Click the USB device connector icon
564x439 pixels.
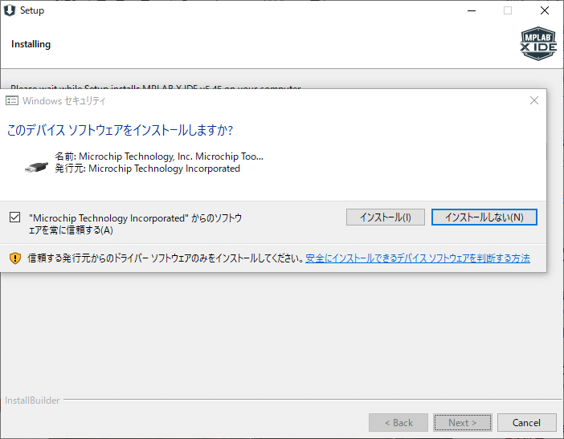click(x=36, y=168)
